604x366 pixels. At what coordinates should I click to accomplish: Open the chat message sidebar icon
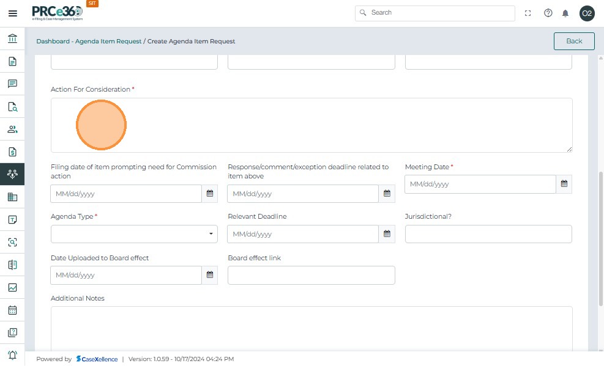pyautogui.click(x=12, y=84)
